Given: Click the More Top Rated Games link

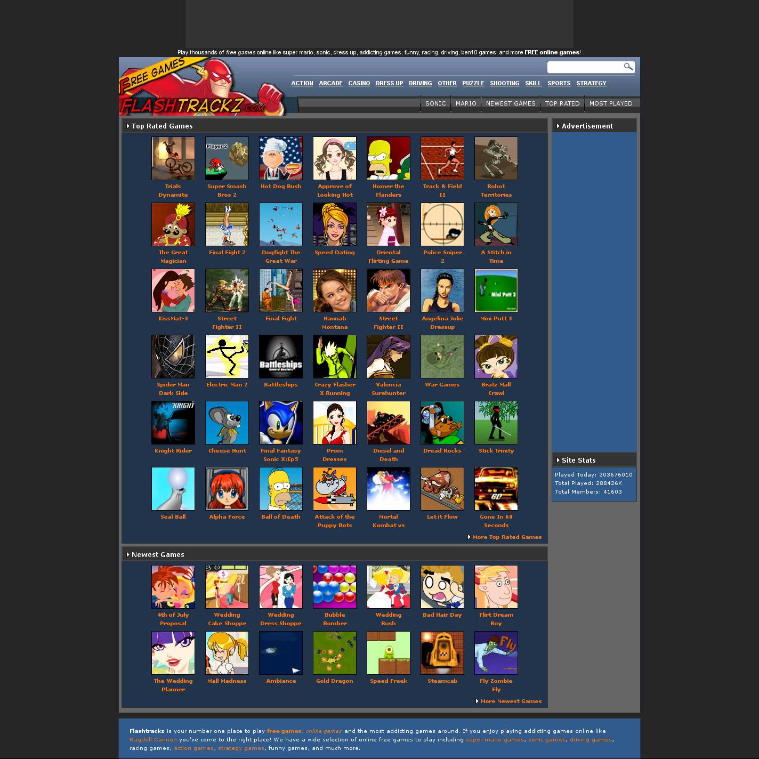Looking at the screenshot, I should pos(507,537).
